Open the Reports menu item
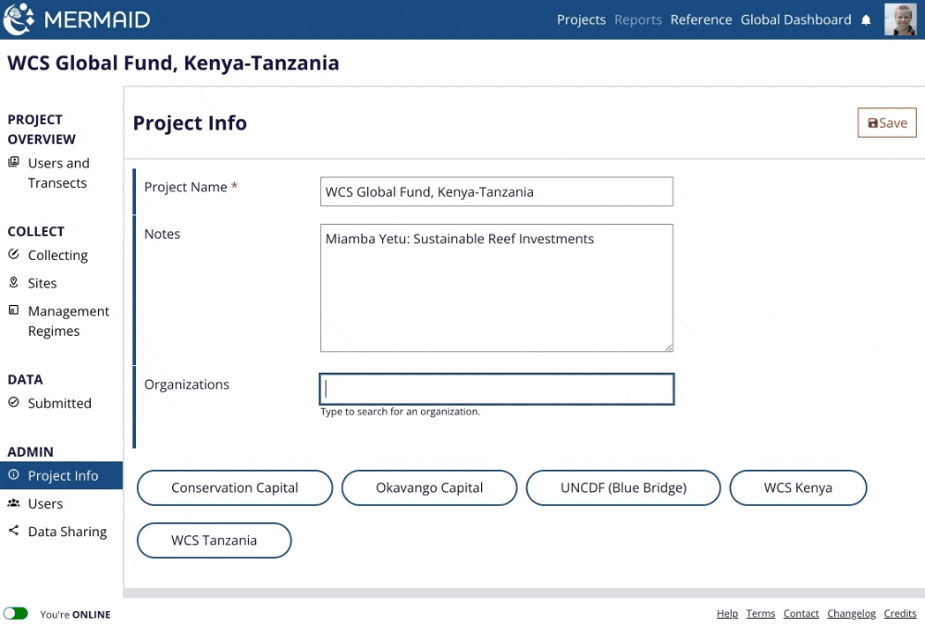 click(x=637, y=20)
